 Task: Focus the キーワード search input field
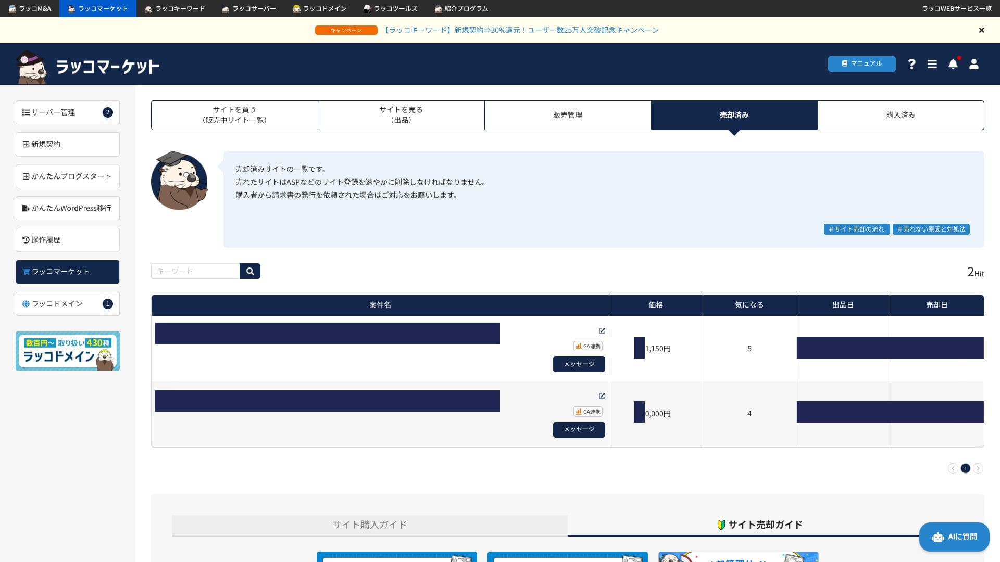click(x=195, y=271)
